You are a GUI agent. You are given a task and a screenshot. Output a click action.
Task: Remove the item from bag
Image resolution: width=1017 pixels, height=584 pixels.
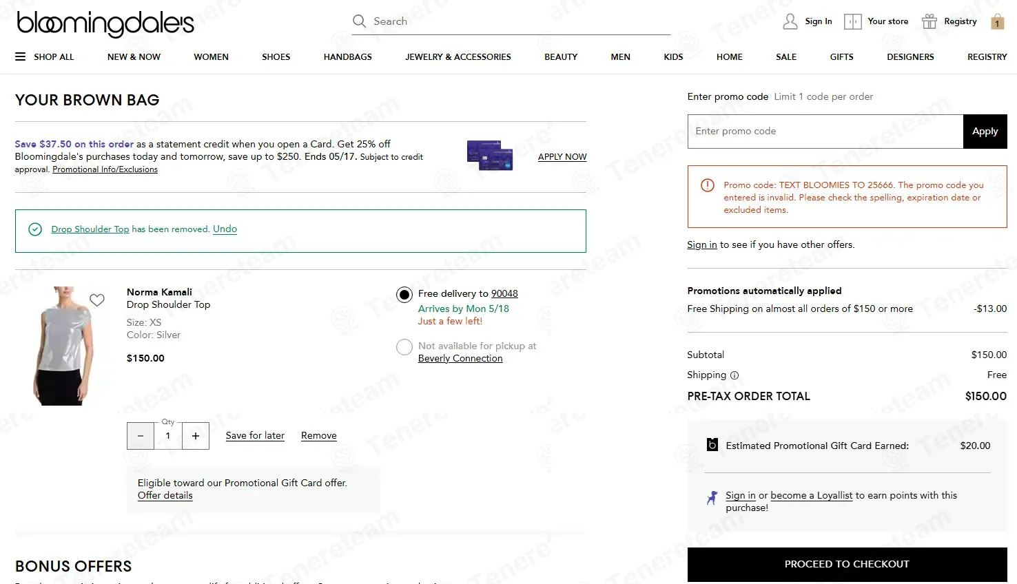319,435
